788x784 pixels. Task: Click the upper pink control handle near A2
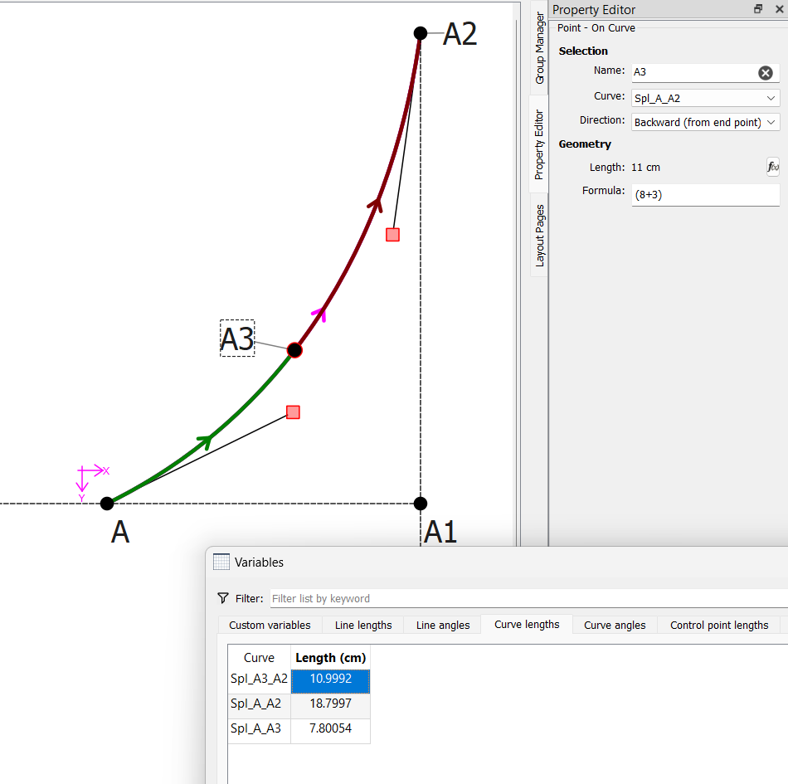point(392,235)
